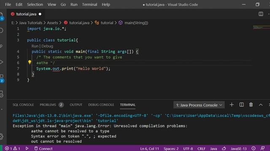
Task: Change language mode Java in status bar
Action: pos(213,148)
